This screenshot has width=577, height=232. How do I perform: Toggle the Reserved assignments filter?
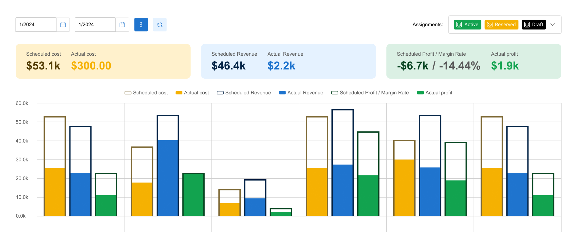click(501, 25)
